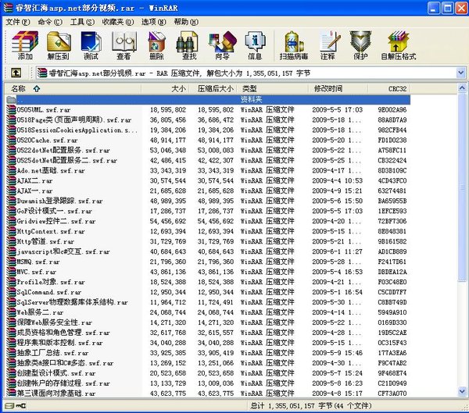The image size is (469, 413).
Task: Sort by 大小 column header
Action: [165, 88]
